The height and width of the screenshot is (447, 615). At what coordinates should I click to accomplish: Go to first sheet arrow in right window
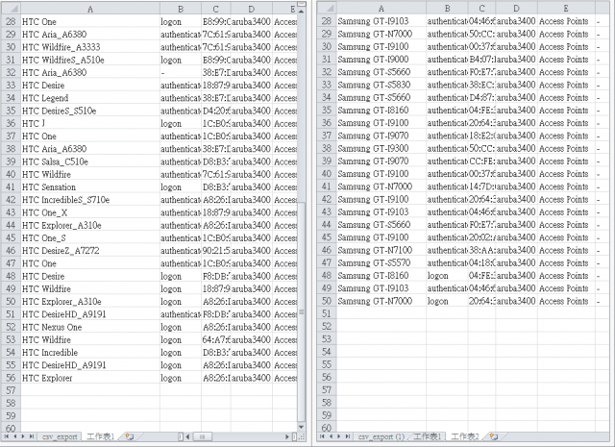pos(323,436)
